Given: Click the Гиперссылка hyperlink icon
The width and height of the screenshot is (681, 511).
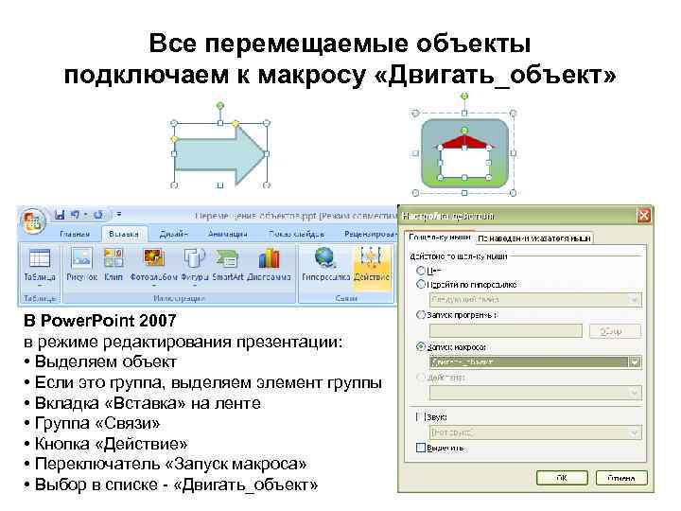Looking at the screenshot, I should click(325, 265).
